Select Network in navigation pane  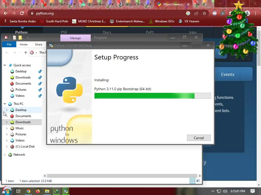click(19, 155)
